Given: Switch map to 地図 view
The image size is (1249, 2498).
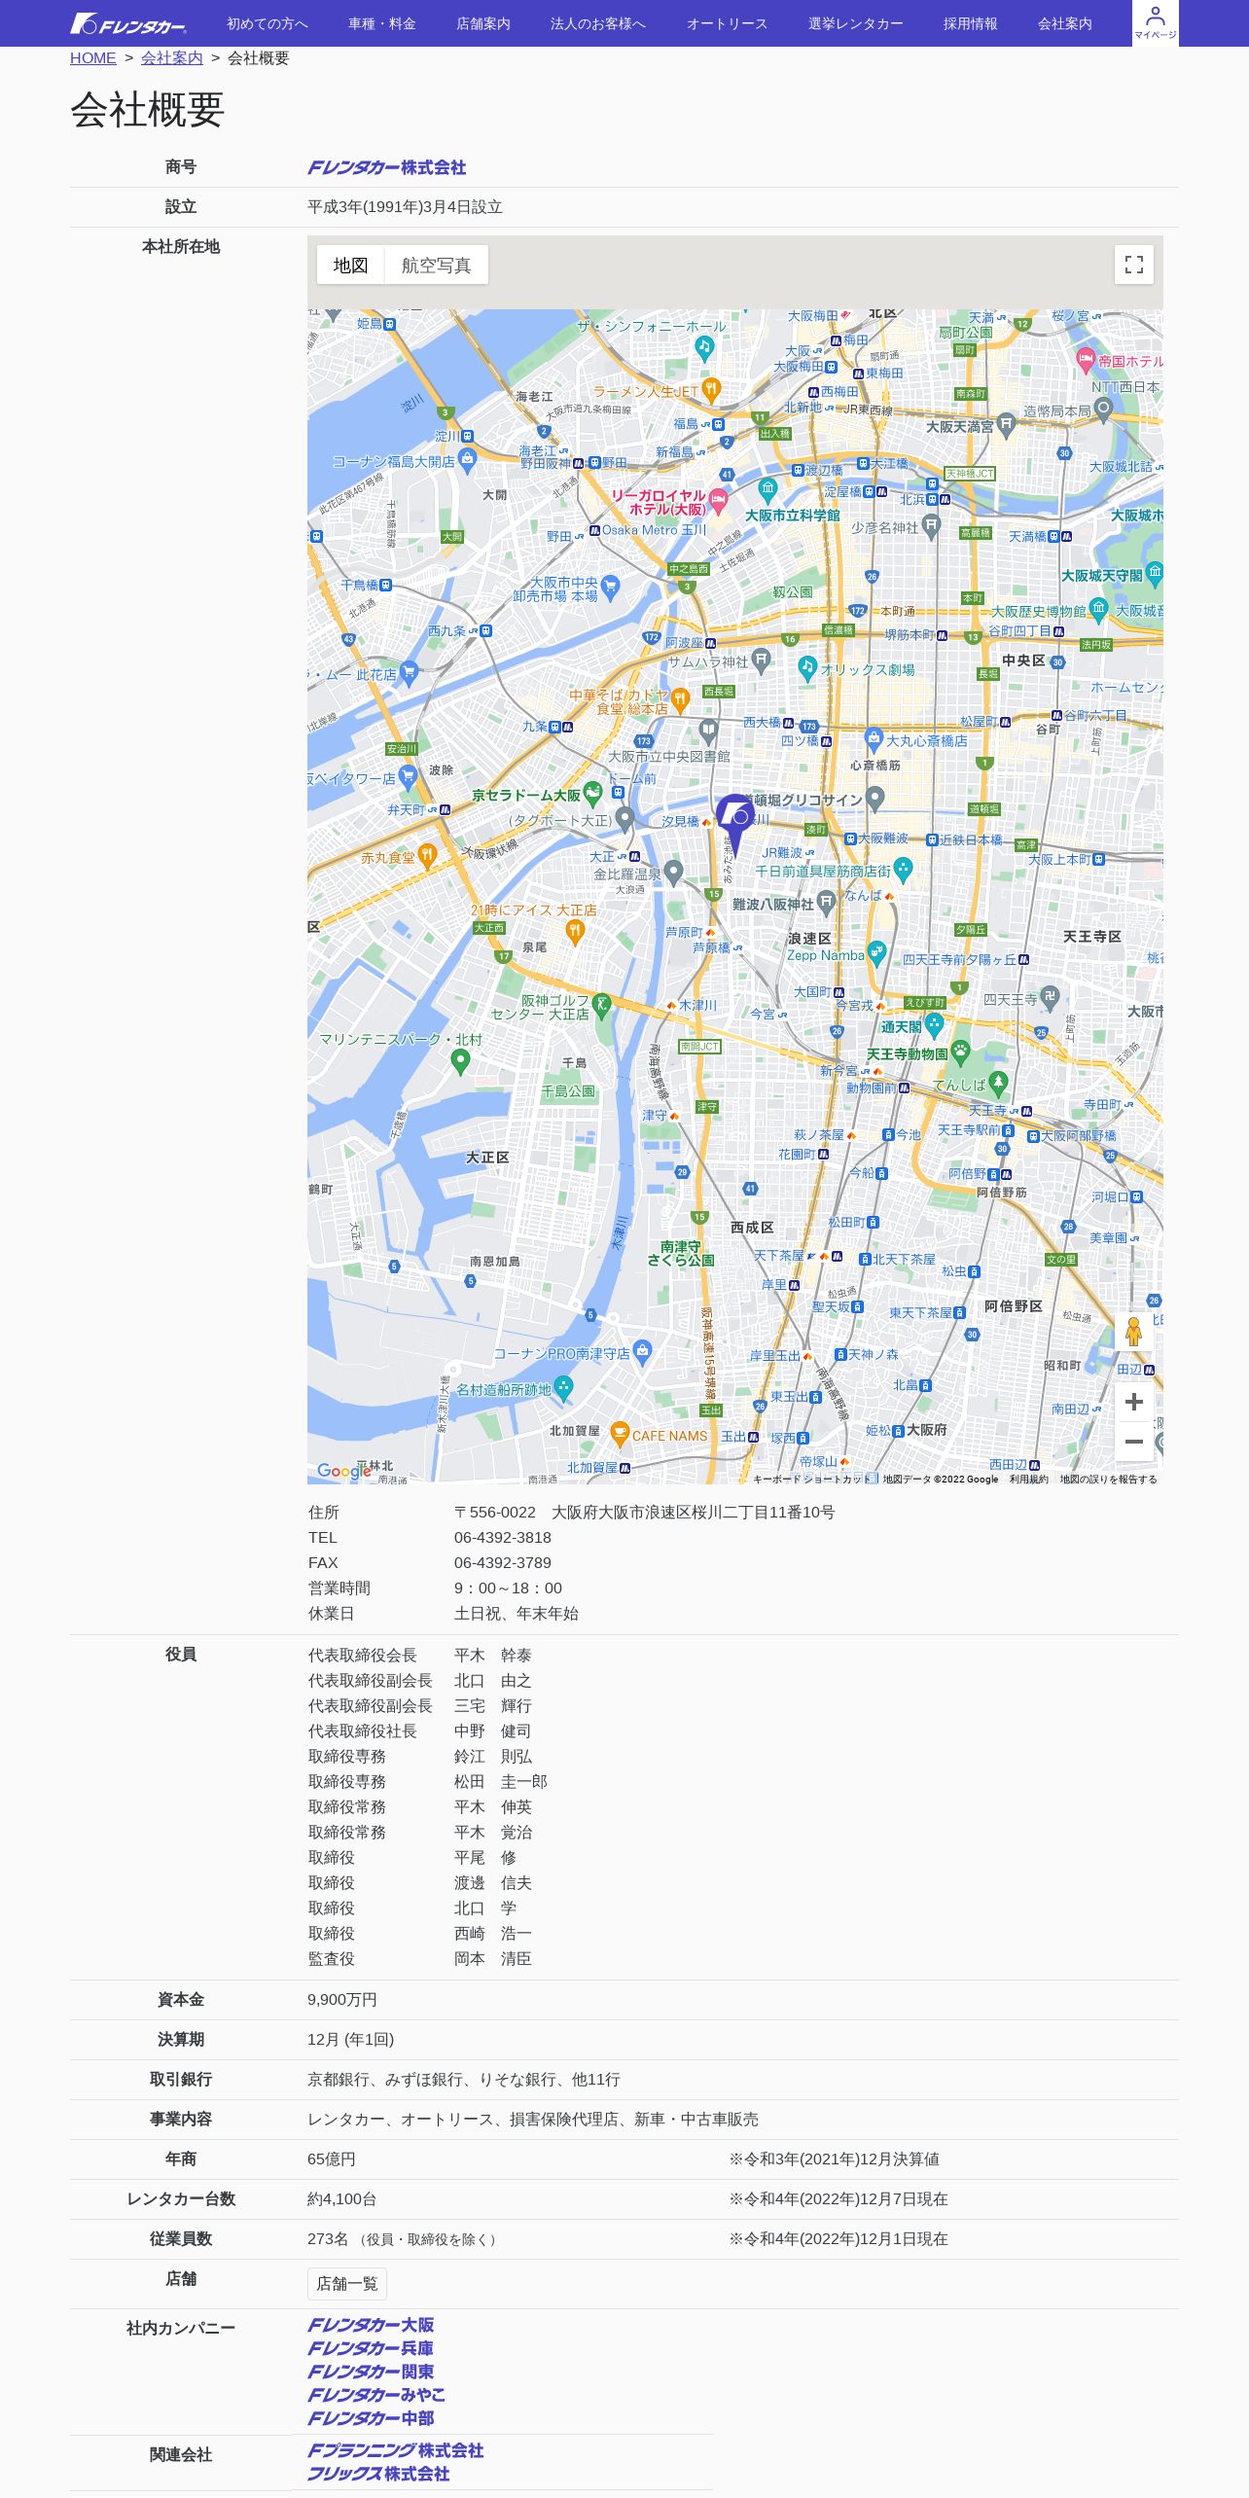Looking at the screenshot, I should 350,265.
